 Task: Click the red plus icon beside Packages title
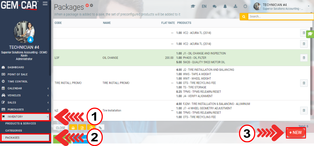[87, 5]
